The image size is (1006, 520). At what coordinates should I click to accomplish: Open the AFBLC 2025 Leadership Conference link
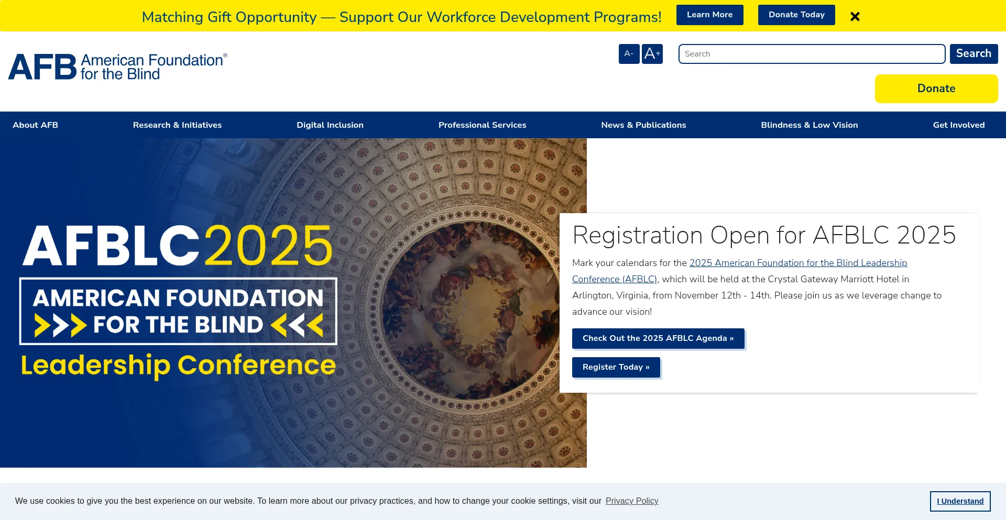point(797,263)
